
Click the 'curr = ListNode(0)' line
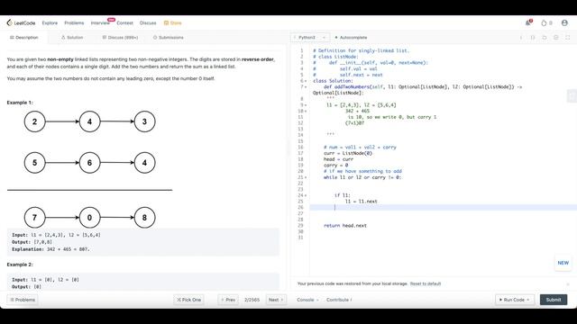click(x=348, y=153)
